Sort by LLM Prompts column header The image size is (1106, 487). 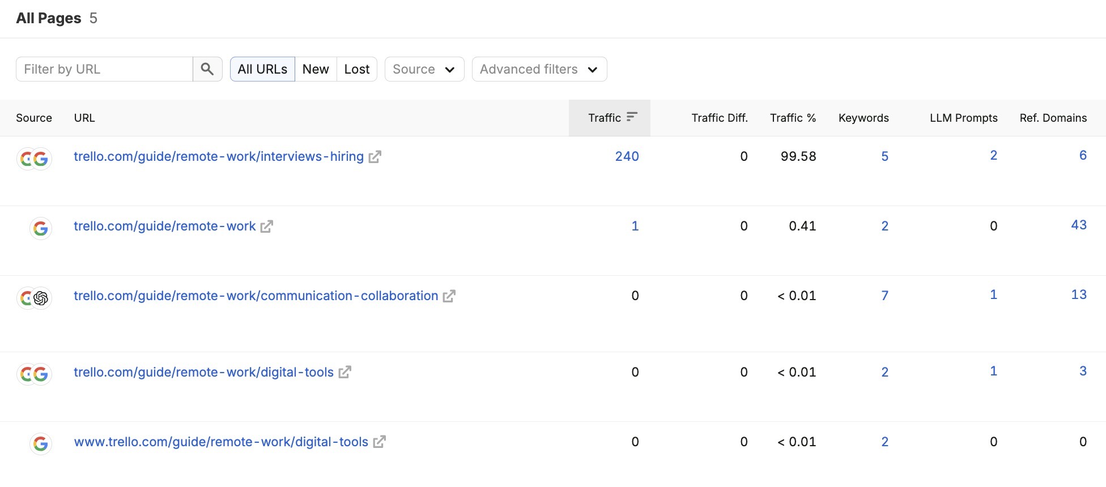click(964, 118)
